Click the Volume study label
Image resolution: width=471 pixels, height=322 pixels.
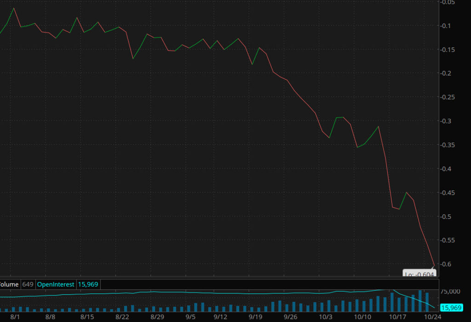click(x=9, y=285)
